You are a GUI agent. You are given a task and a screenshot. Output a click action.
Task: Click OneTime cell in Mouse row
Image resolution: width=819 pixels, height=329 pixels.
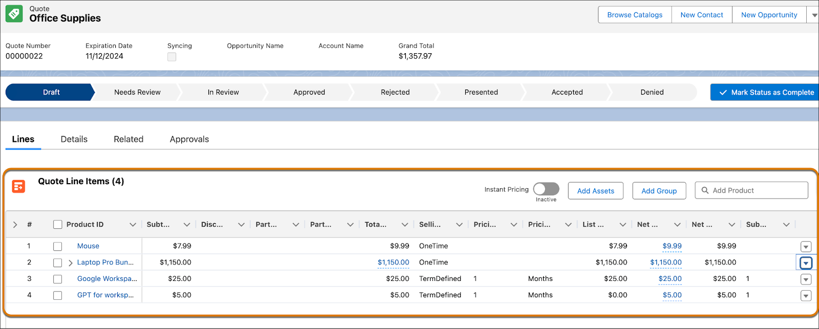(x=434, y=246)
